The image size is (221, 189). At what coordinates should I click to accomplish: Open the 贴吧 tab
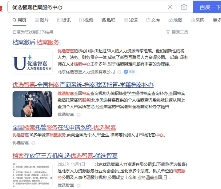[x=108, y=20]
